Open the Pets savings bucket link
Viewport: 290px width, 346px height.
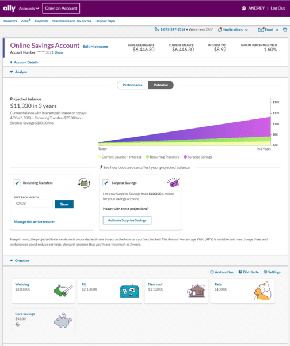218,284
